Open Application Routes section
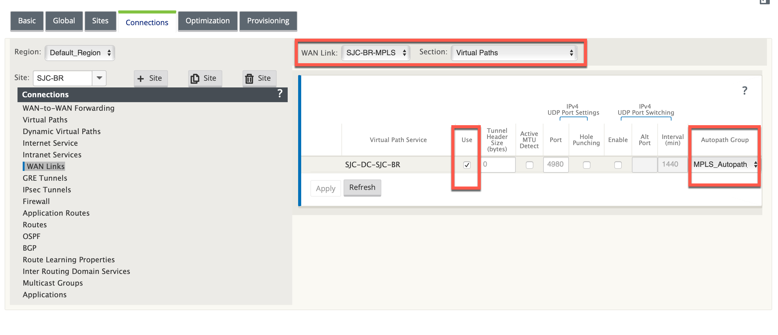Image resolution: width=778 pixels, height=335 pixels. 56,213
